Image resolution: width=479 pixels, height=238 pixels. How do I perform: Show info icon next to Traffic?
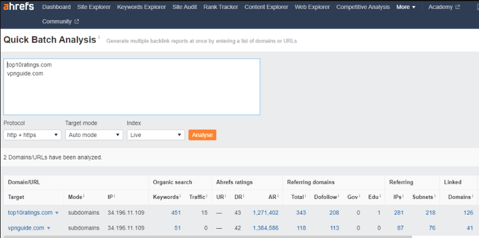point(206,195)
